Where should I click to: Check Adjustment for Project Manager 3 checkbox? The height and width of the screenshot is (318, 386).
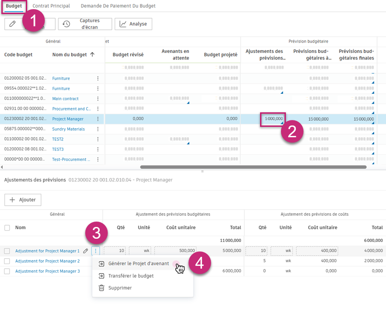(x=7, y=271)
